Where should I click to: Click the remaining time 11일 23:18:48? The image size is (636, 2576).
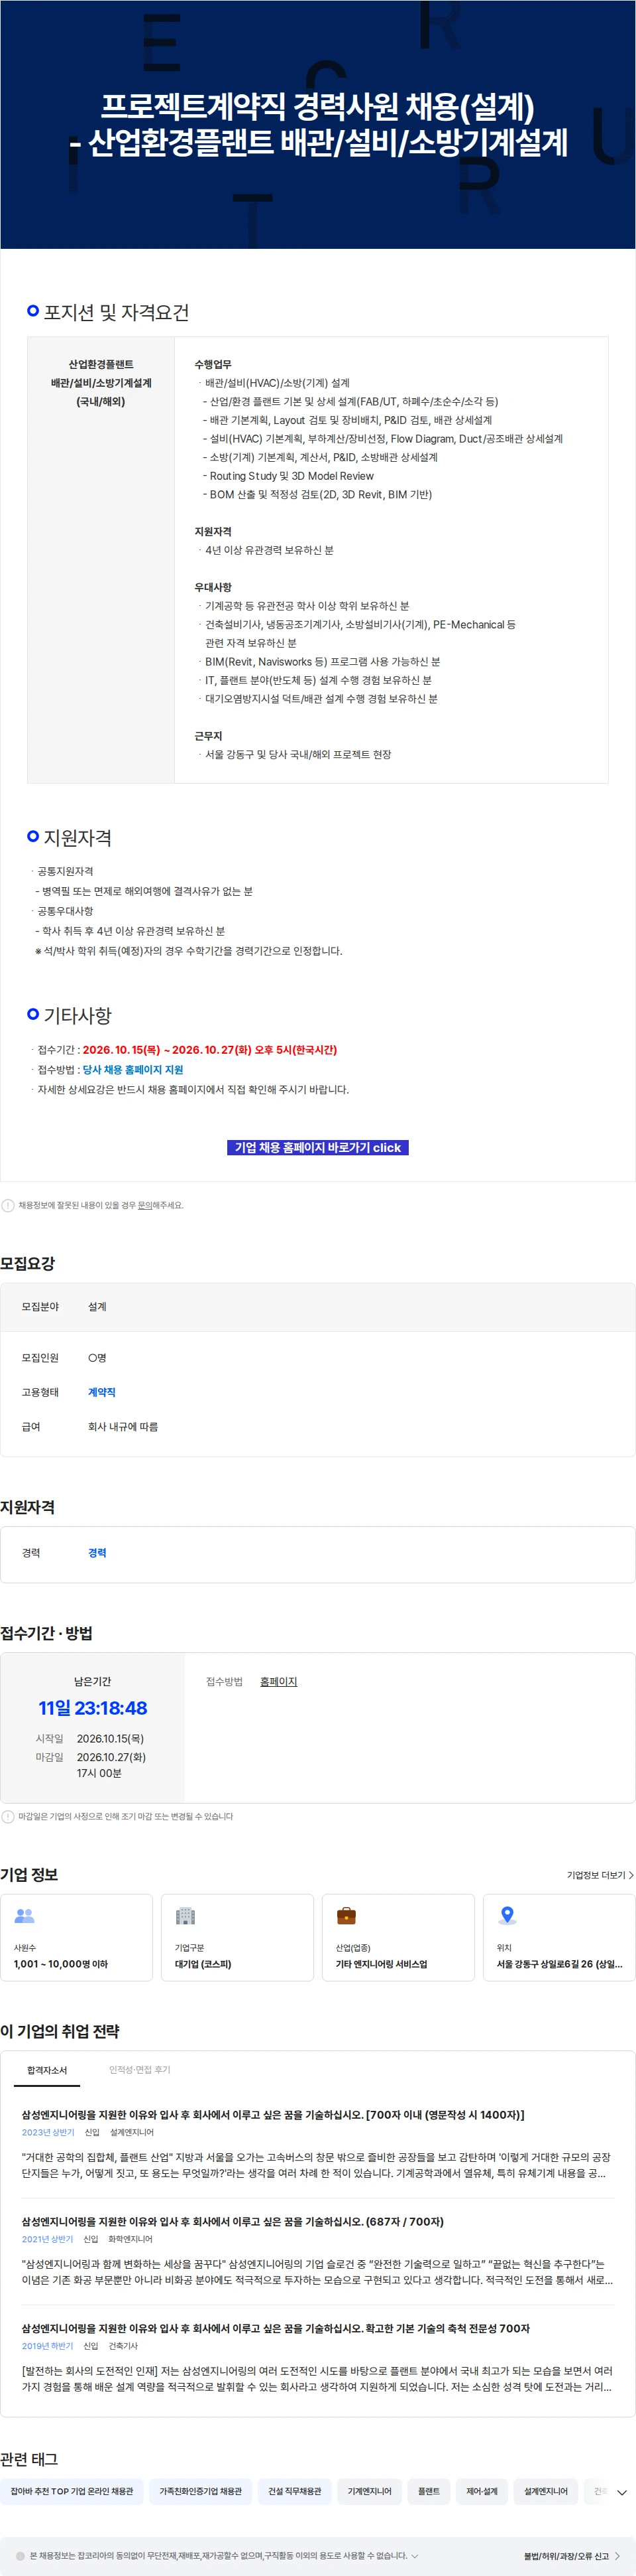point(93,1709)
